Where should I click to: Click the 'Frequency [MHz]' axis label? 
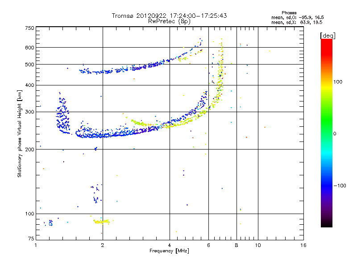tap(169, 251)
